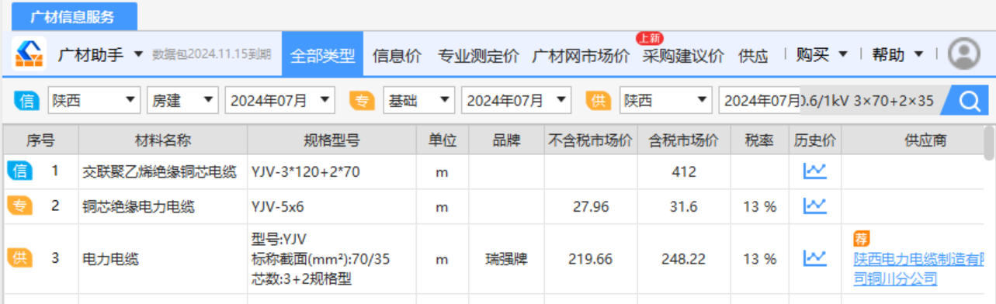Screen dimensions: 996x304
Task: View history price chart for YJV-5x6 row
Action: [x=814, y=206]
